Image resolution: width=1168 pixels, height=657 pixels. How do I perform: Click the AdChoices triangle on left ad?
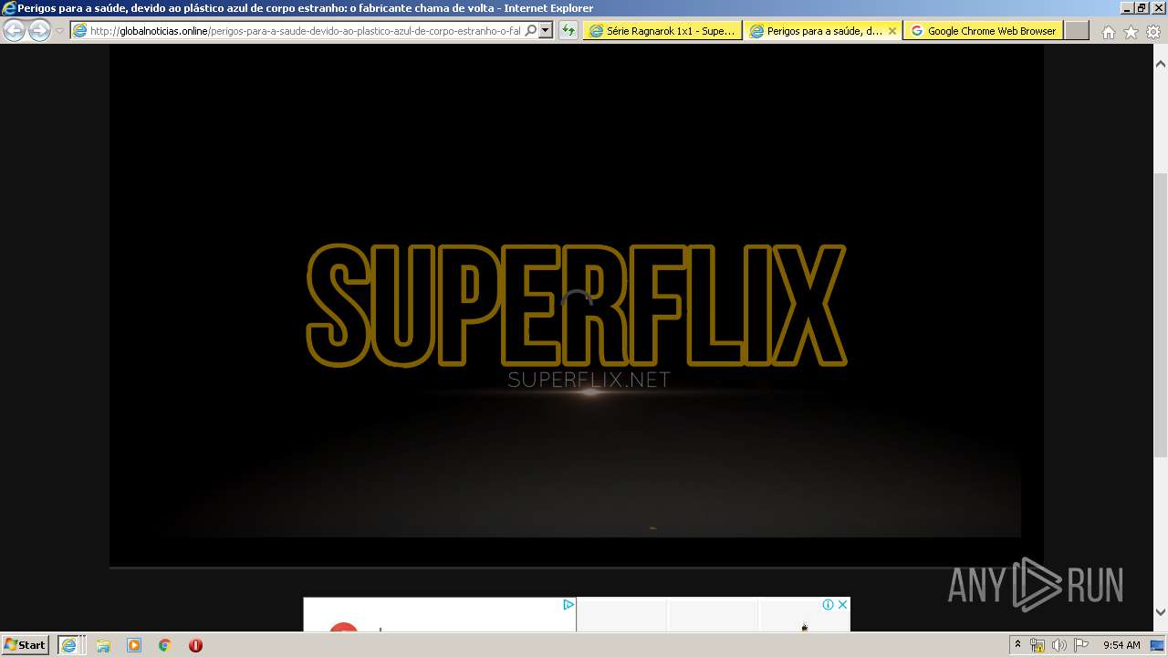[568, 604]
